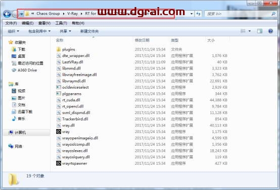Refresh the folder with address bar refresh icon
280x190 pixels.
(198, 14)
